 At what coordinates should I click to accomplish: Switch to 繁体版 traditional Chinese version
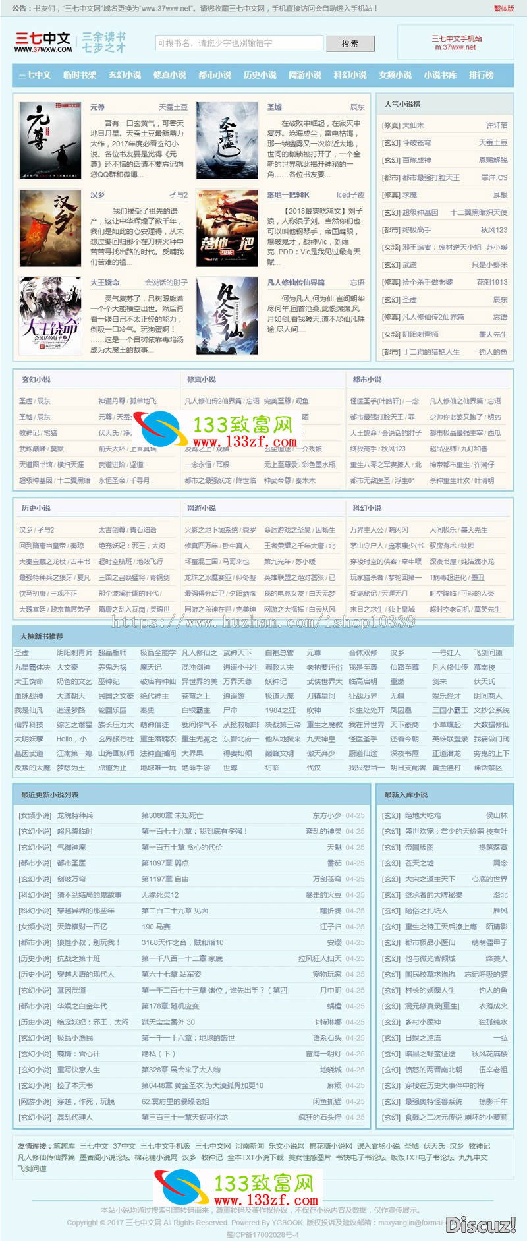point(503,9)
